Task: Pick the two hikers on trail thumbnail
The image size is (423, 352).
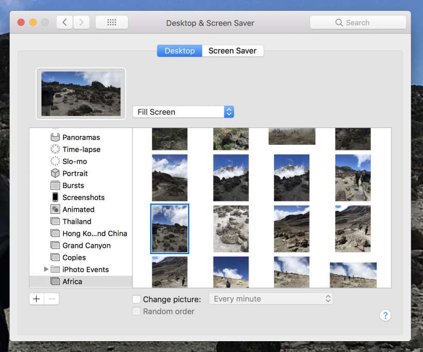Action: (353, 178)
